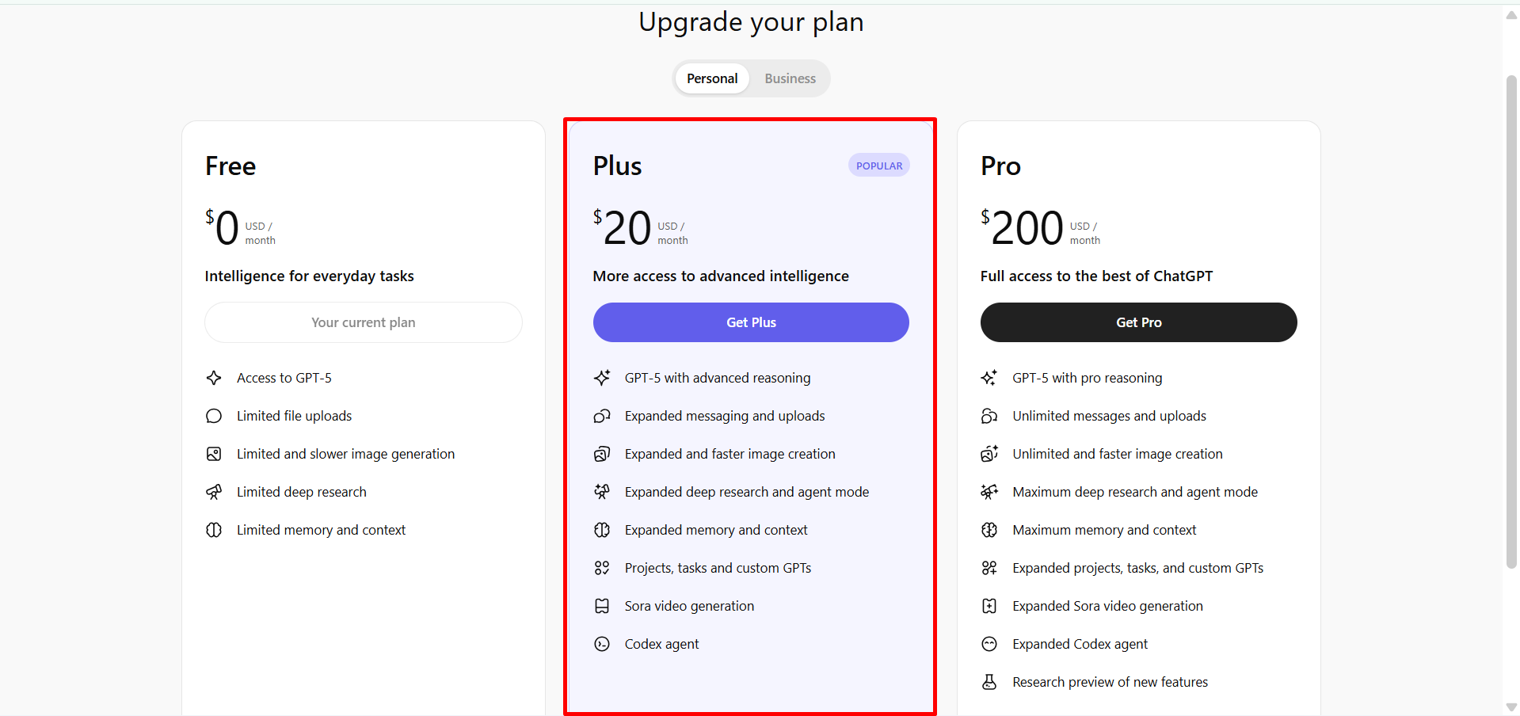The width and height of the screenshot is (1520, 716).
Task: Click the page's vertical scrollbar thumb
Action: pyautogui.click(x=1511, y=317)
